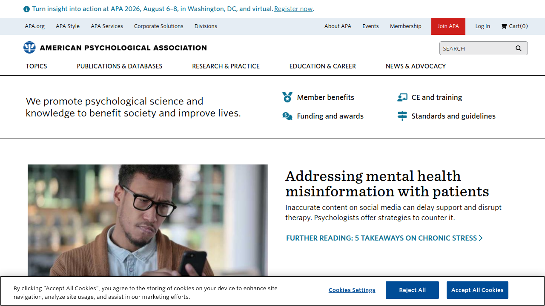This screenshot has height=306, width=545.
Task: Open Membership link
Action: coord(405,26)
